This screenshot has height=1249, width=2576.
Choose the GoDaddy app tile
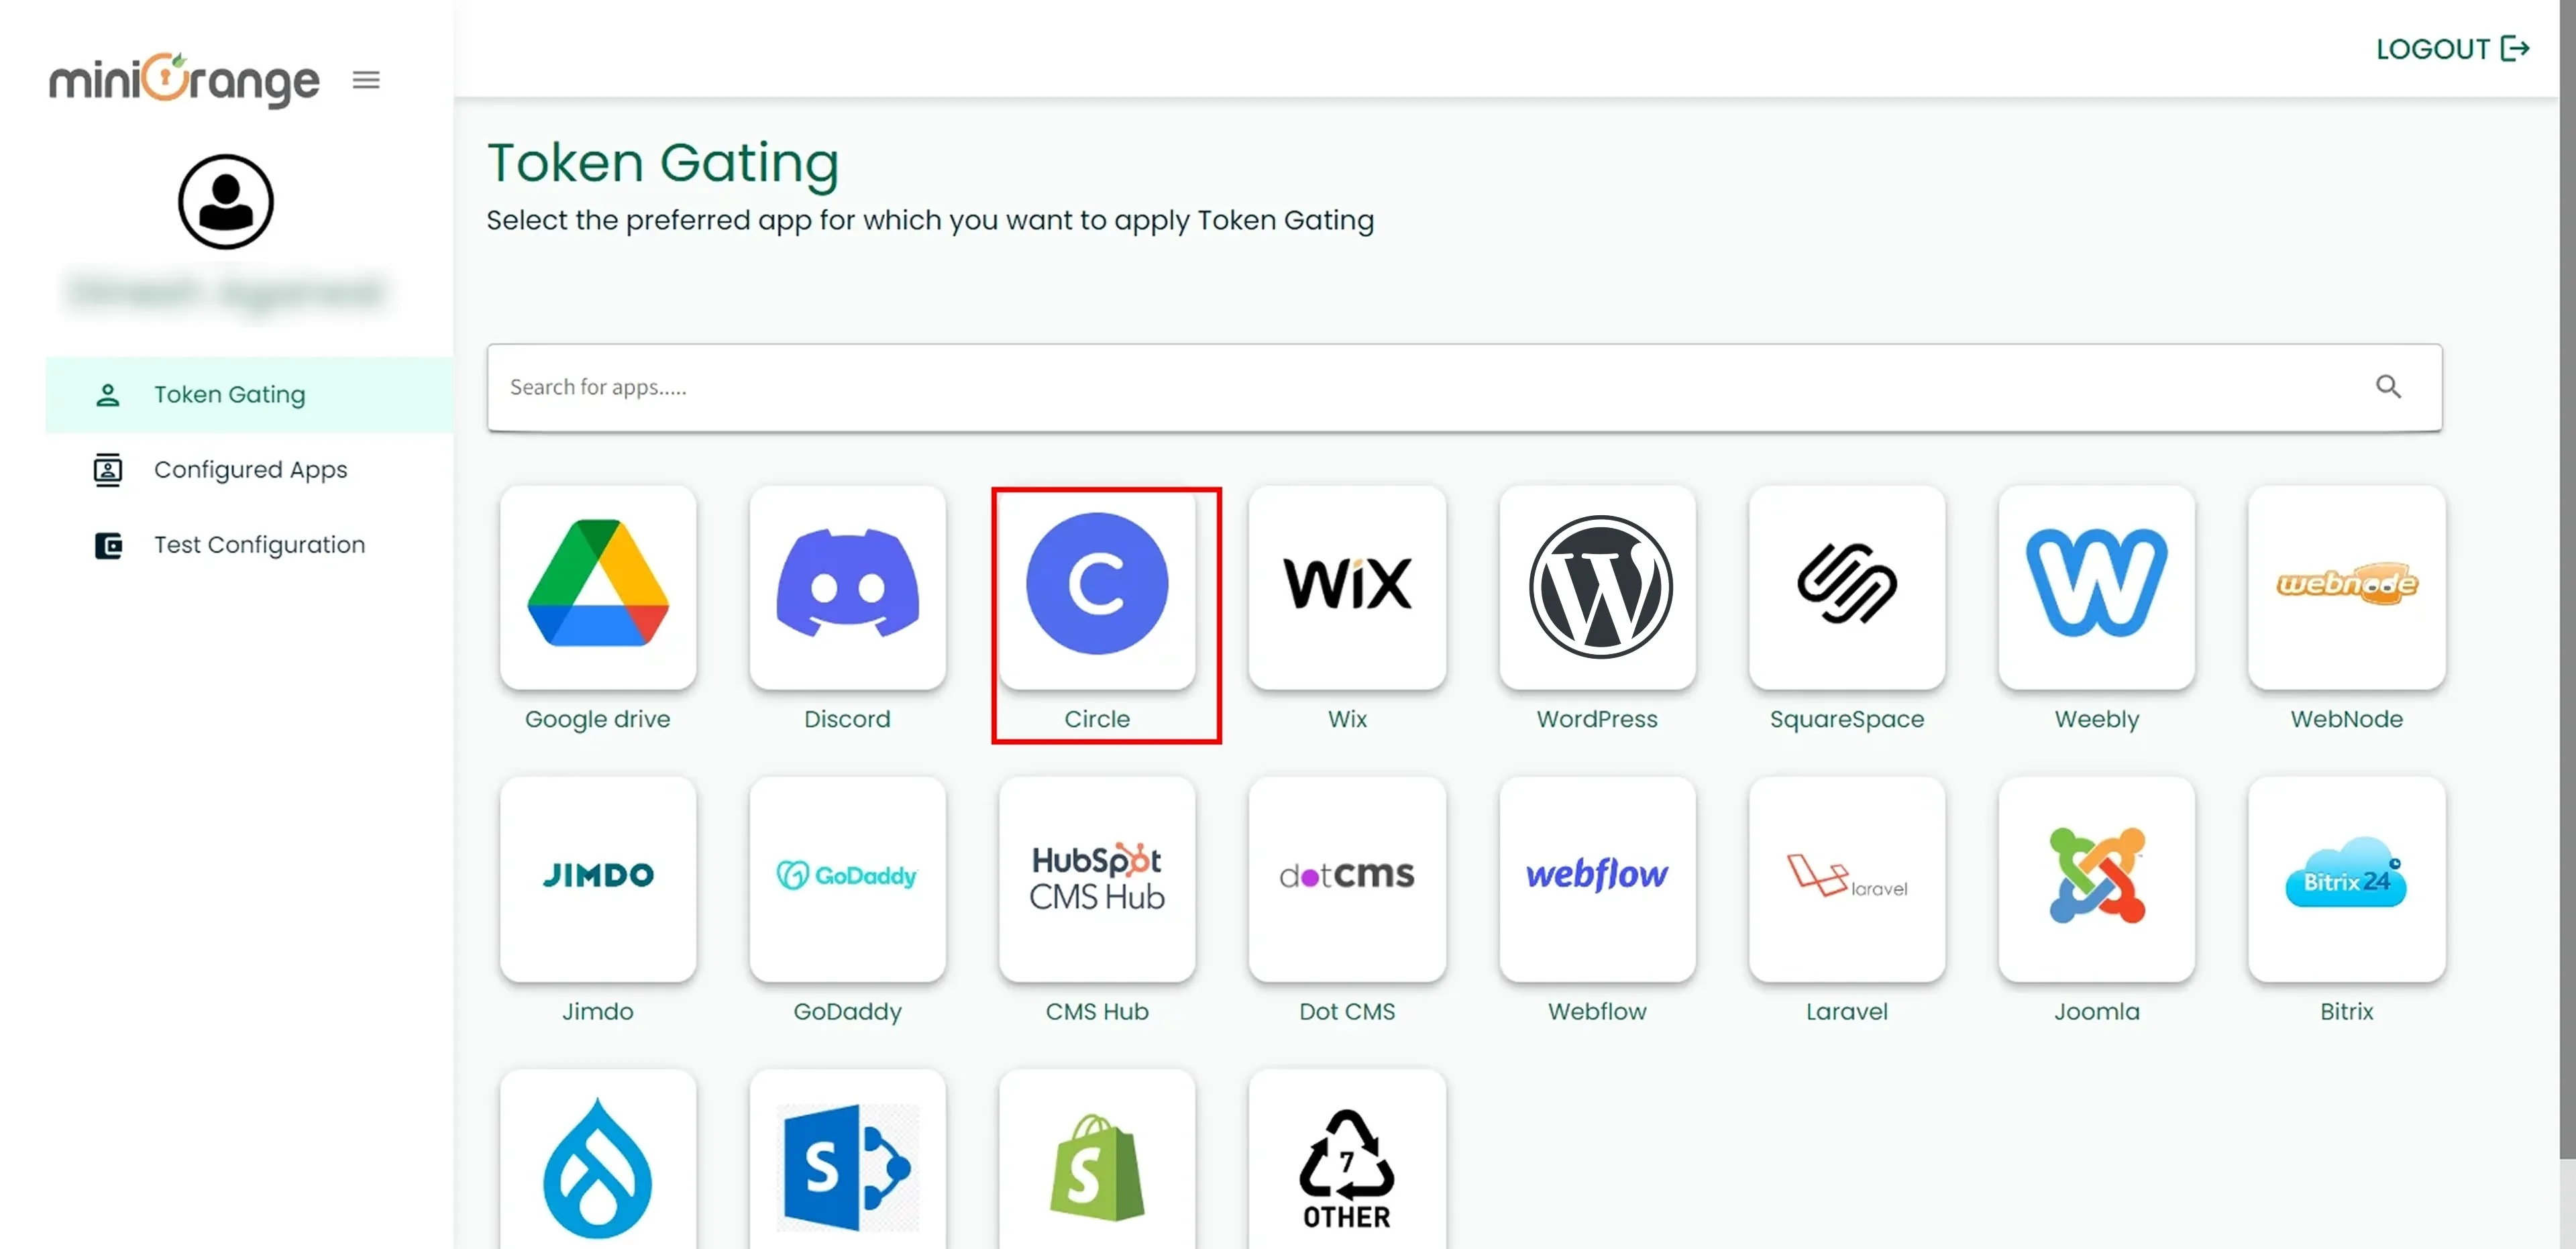tap(847, 879)
